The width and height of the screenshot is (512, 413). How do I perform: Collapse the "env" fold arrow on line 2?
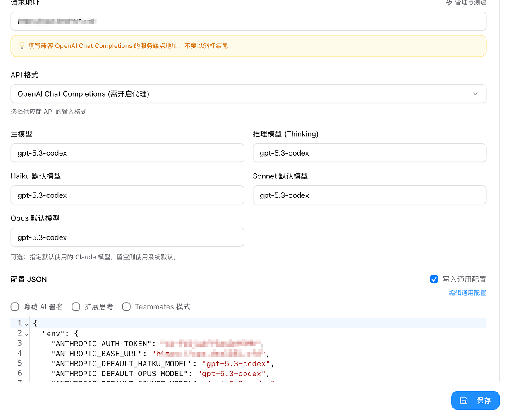(x=26, y=335)
